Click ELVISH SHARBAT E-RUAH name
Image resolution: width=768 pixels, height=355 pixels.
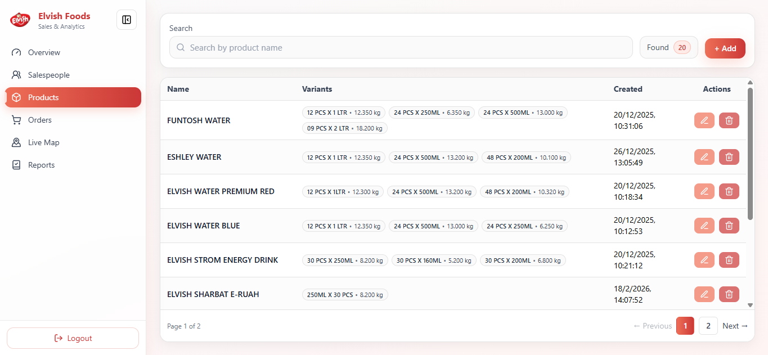(213, 294)
